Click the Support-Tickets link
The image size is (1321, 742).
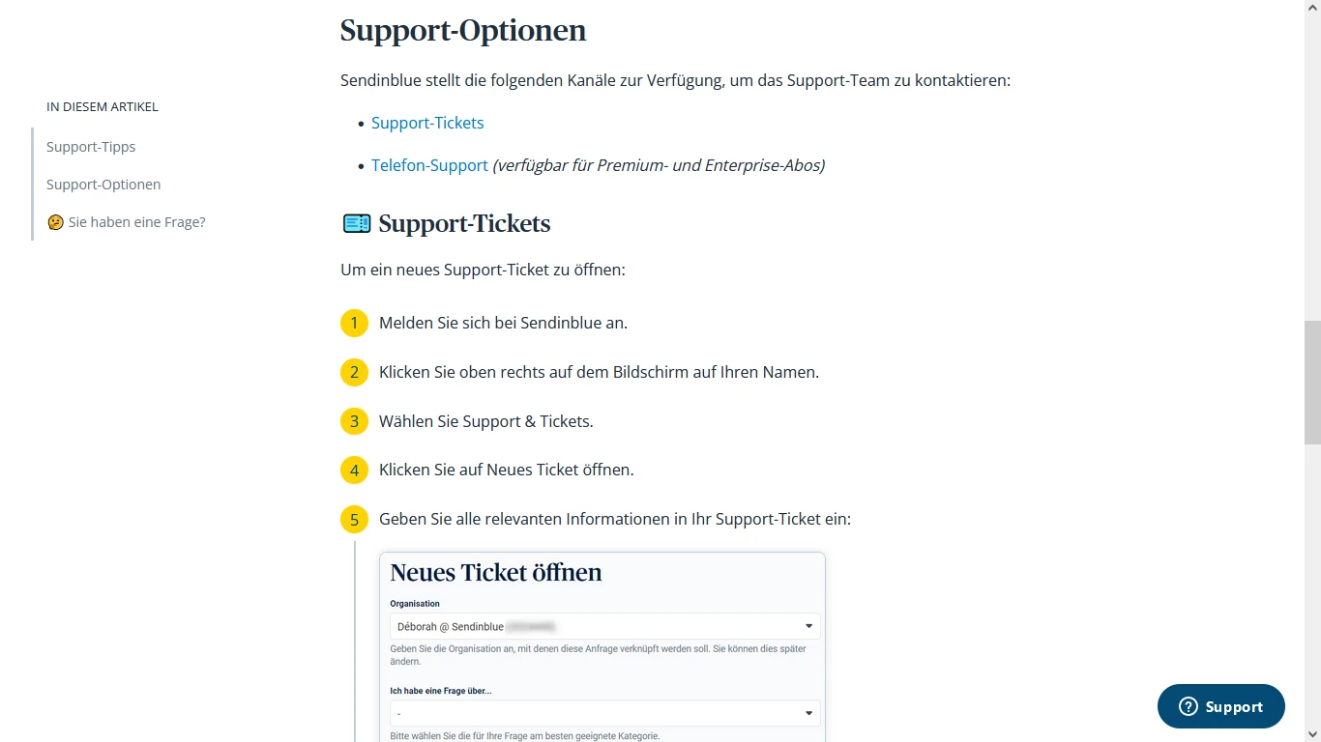click(427, 123)
